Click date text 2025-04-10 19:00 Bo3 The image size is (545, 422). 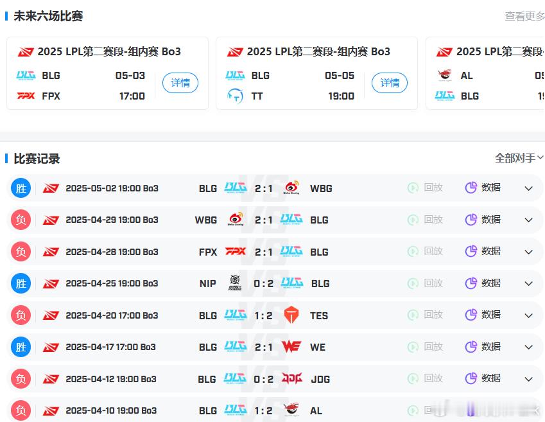point(111,410)
